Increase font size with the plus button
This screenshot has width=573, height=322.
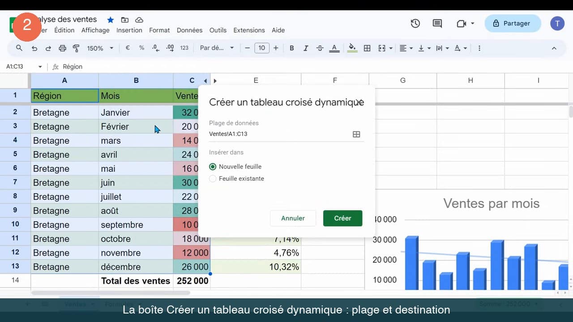click(276, 48)
